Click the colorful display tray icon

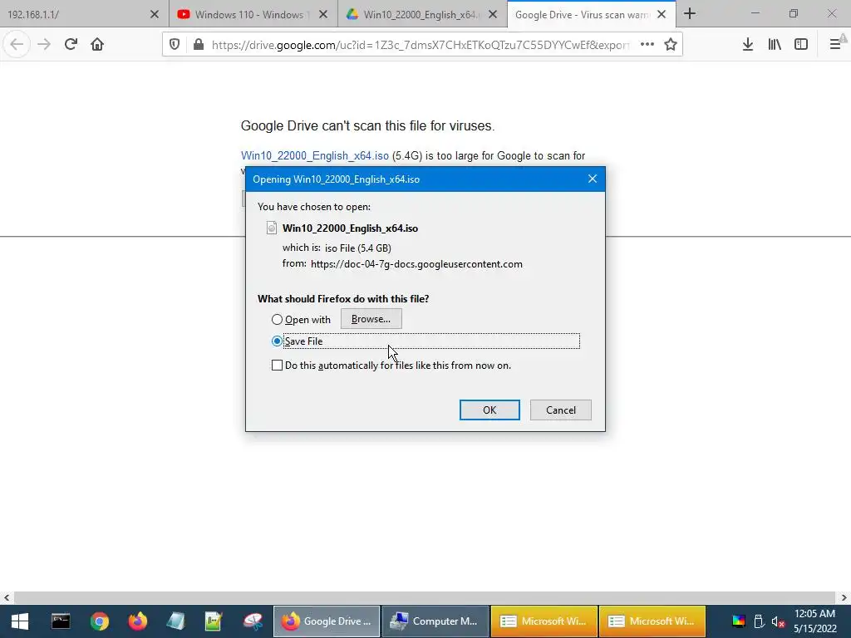click(739, 621)
